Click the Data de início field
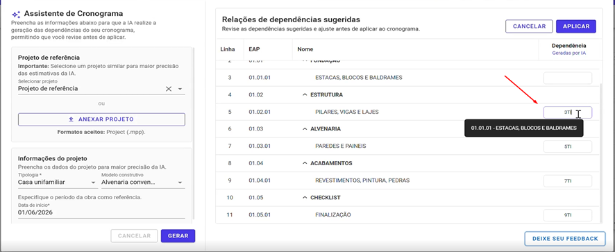Screen dimensions: 615x252 pyautogui.click(x=101, y=212)
